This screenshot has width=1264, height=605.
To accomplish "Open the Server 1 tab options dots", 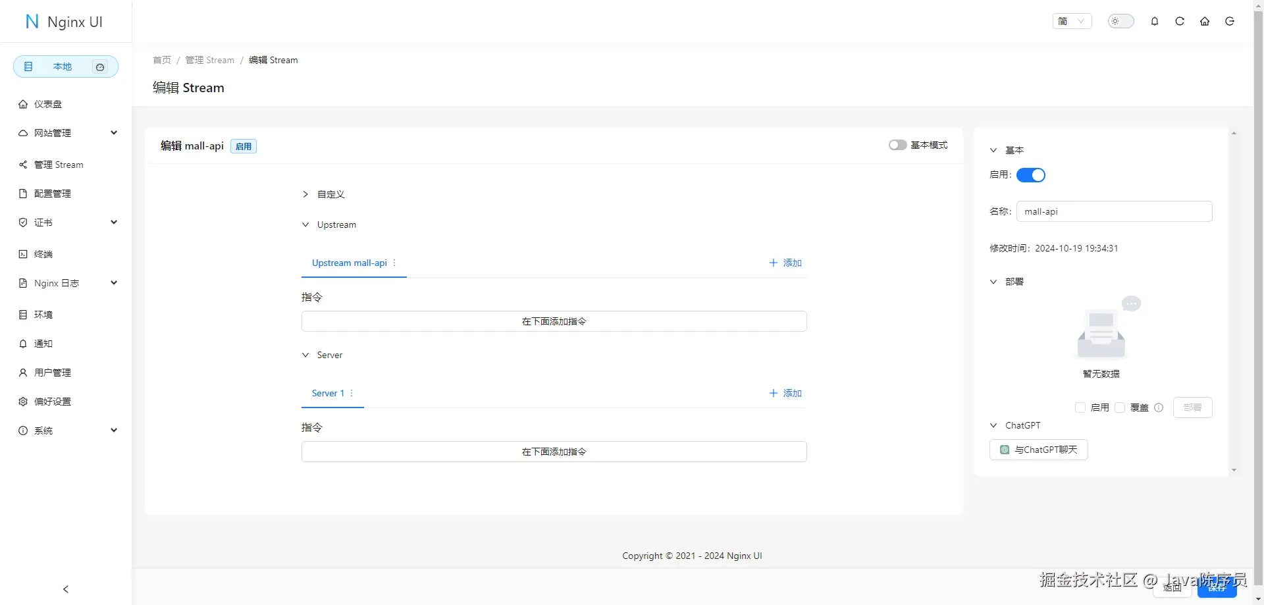I will (352, 393).
